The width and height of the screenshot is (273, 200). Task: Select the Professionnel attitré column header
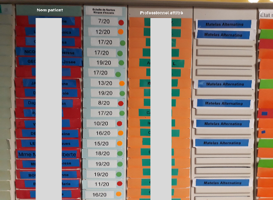click(x=161, y=13)
